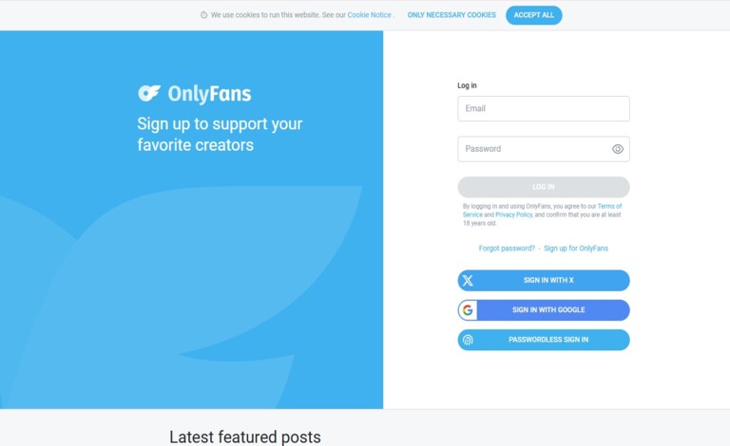Click the OnlyFans logo icon
Screen dimensions: 730x446
point(149,93)
